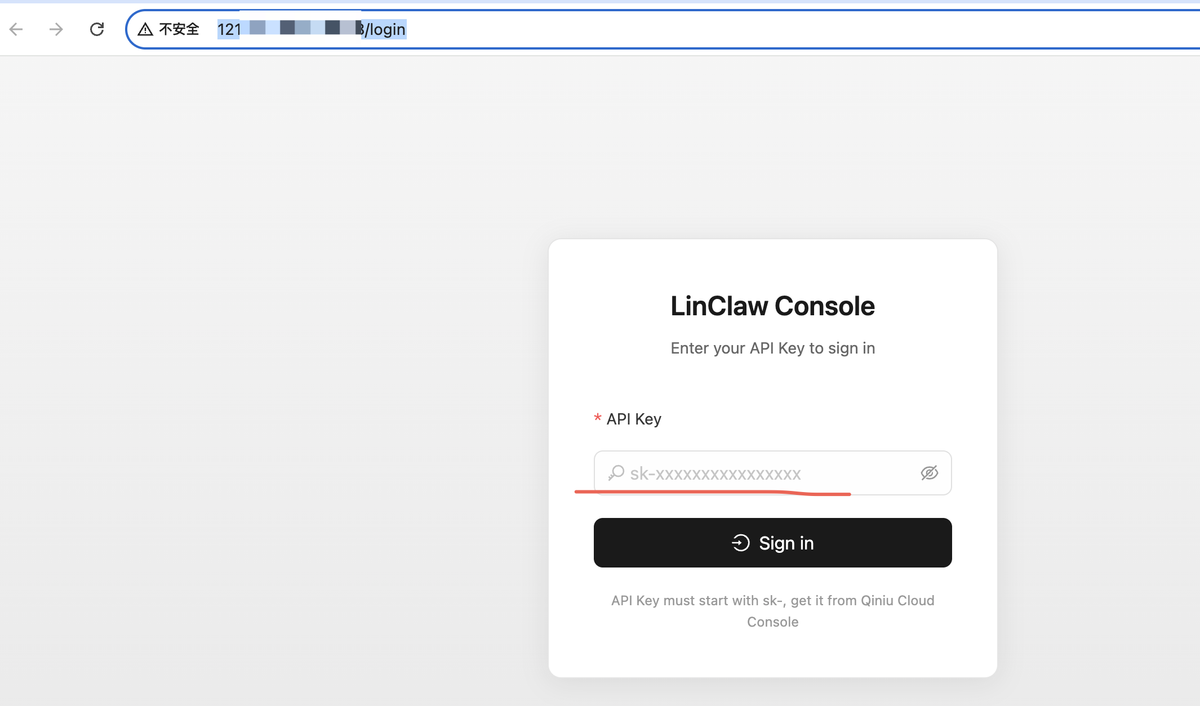Click the arrow icon inside Sign in button
Screen dimensions: 1200x706
point(740,543)
